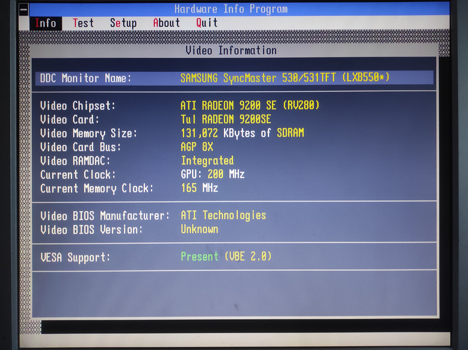Click the Current Memory Clock 165 MHz row

coord(199,188)
